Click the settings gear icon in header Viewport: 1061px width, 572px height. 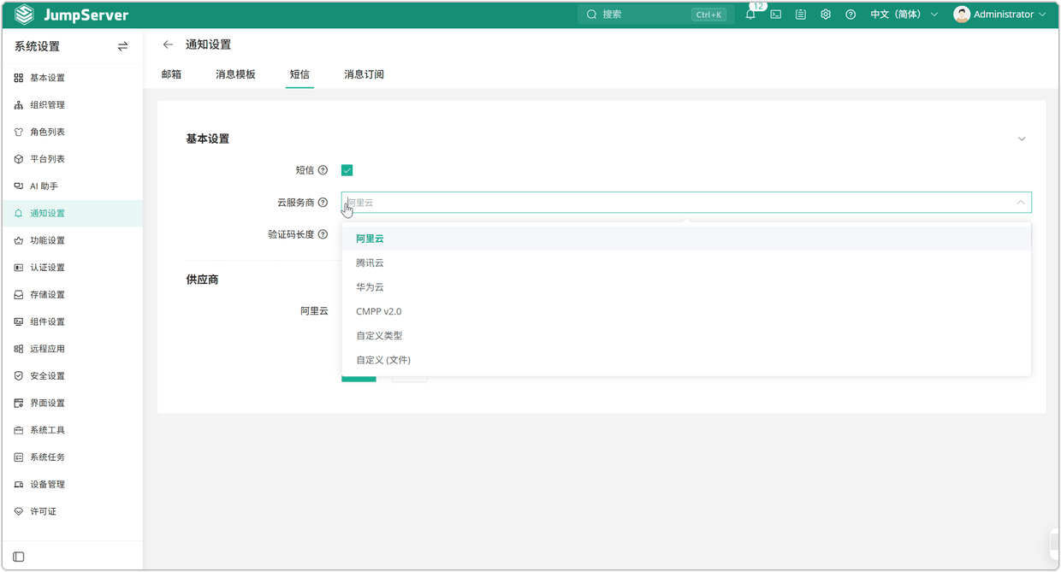[826, 15]
